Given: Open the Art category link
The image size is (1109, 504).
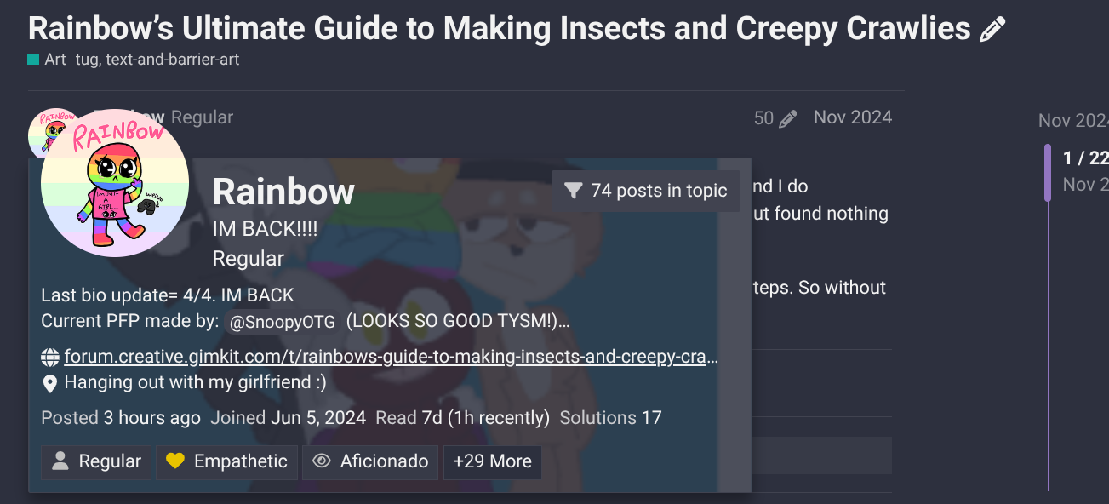Looking at the screenshot, I should [x=54, y=60].
